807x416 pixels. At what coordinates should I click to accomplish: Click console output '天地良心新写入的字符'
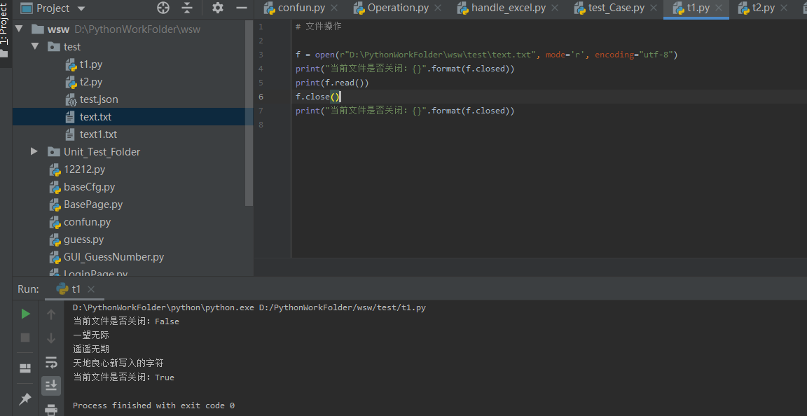point(118,363)
